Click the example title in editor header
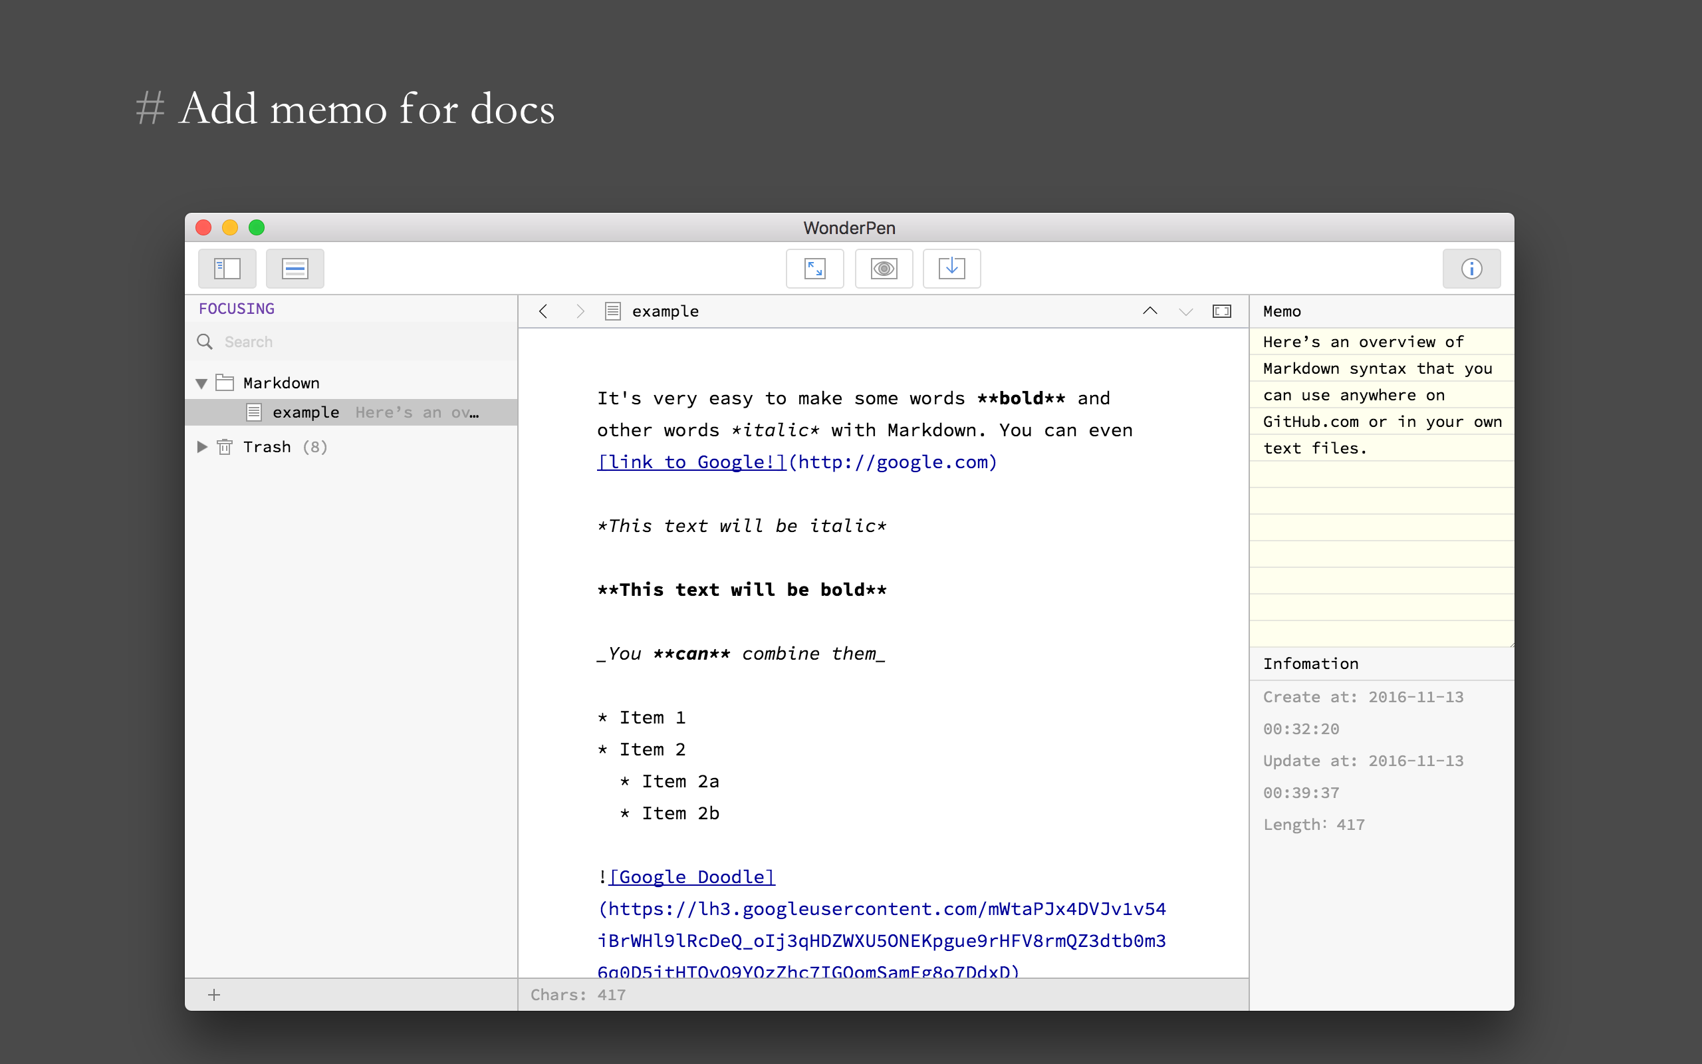This screenshot has height=1064, width=1702. 666,311
